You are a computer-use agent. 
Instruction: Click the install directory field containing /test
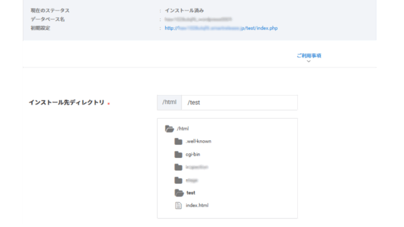click(239, 102)
